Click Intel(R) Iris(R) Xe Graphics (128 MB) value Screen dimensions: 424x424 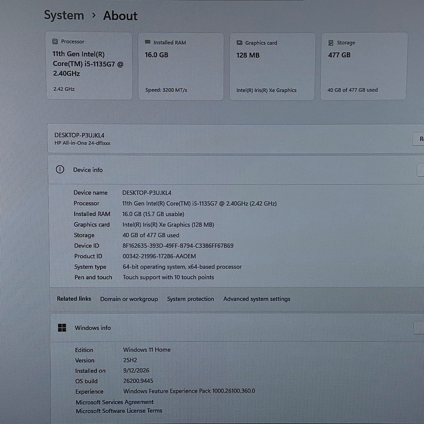point(168,225)
